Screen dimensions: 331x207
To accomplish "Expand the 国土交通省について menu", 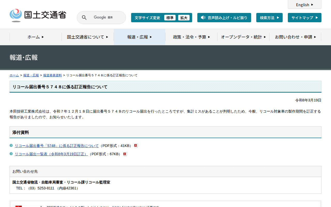I will pyautogui.click(x=87, y=37).
